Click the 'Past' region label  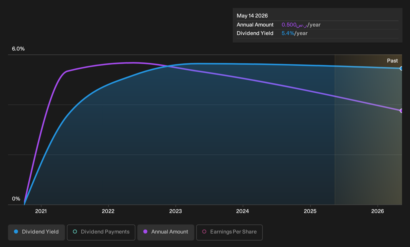click(x=392, y=61)
